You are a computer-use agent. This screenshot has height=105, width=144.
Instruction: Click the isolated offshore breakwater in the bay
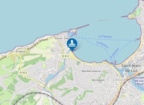coord(103,20)
